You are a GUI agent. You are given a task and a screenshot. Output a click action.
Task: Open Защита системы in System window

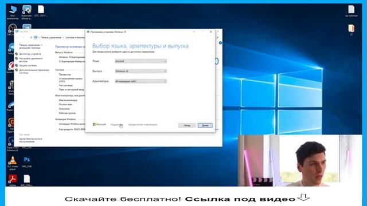point(28,66)
